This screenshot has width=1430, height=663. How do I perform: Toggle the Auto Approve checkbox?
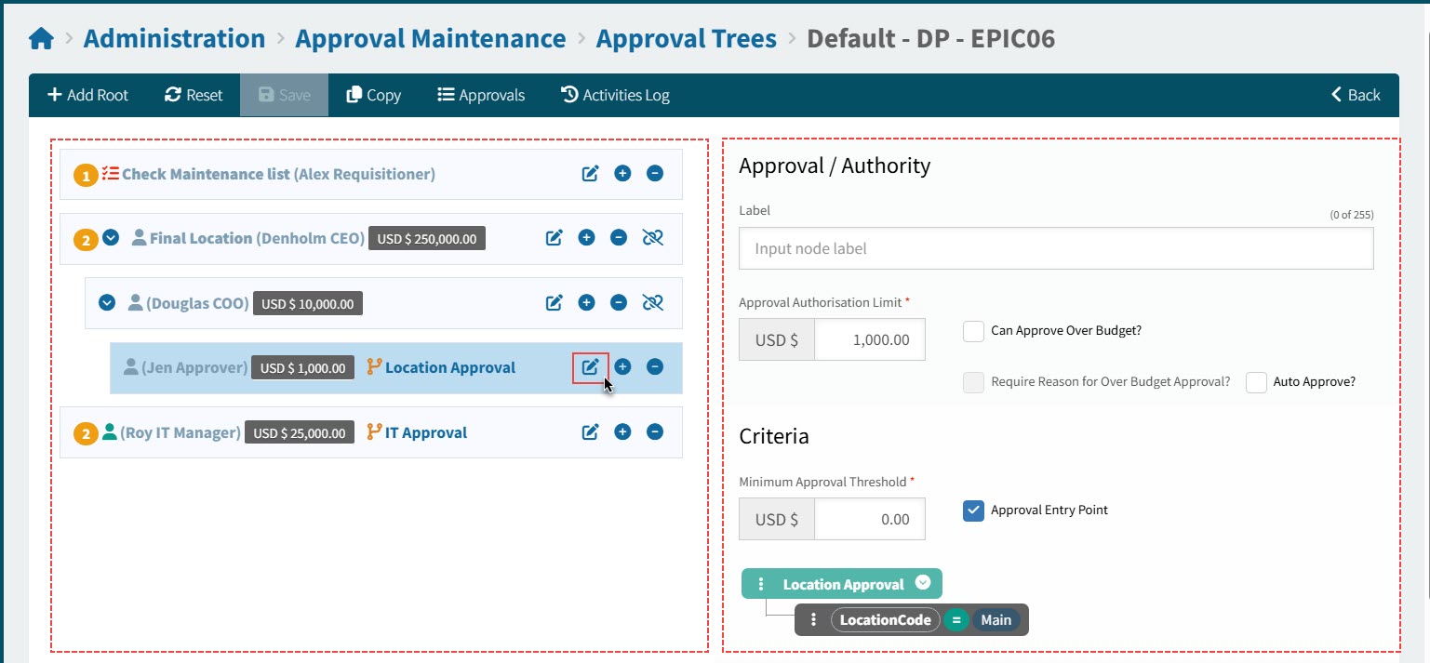1256,382
